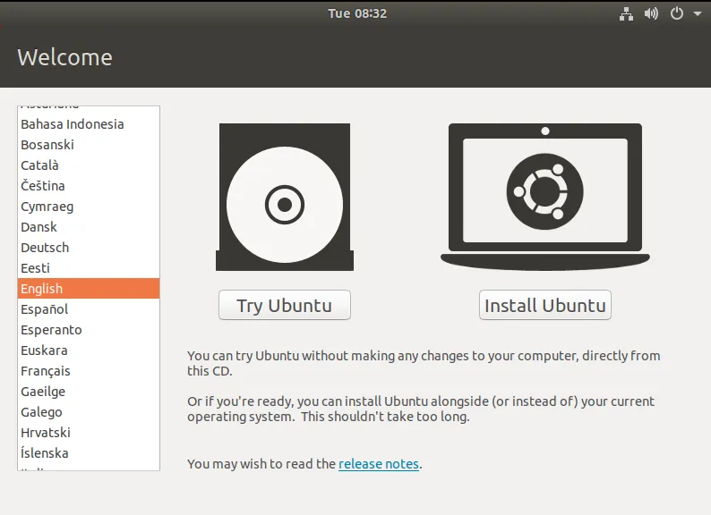711x515 pixels.
Task: Open the volume speaker icon in top bar
Action: (651, 13)
